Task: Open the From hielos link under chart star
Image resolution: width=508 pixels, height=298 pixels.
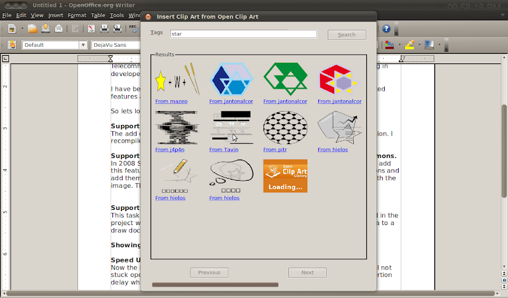Action: coord(333,150)
